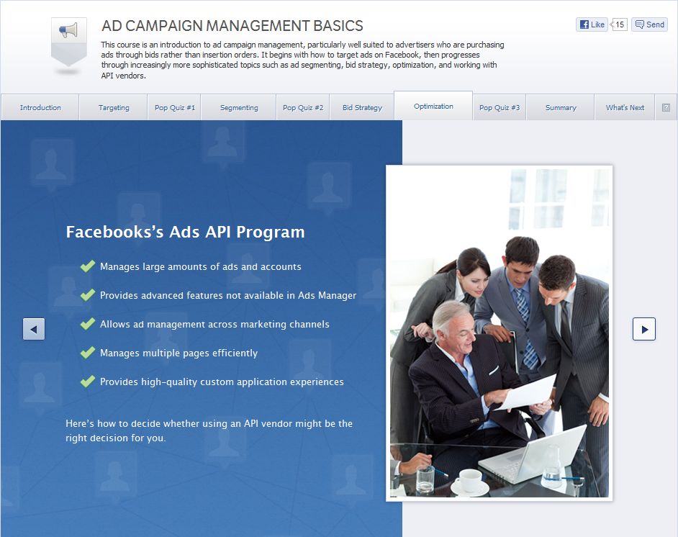Click the heading 'Facebooks's Ads API Program'

185,233
